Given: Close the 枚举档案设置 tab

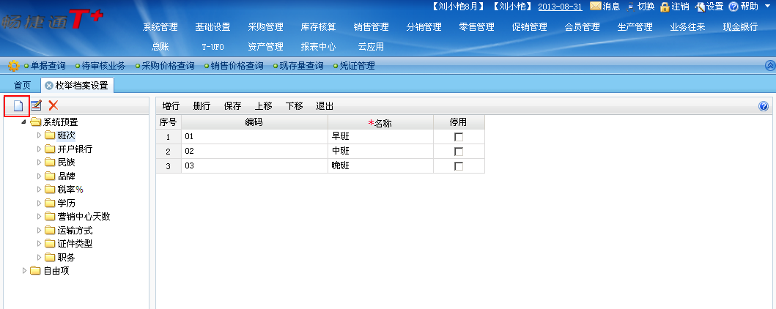Looking at the screenshot, I should 48,86.
